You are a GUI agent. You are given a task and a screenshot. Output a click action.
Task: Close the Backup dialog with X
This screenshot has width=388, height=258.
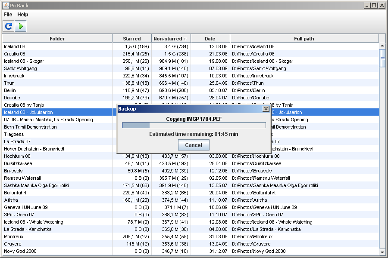click(266, 109)
